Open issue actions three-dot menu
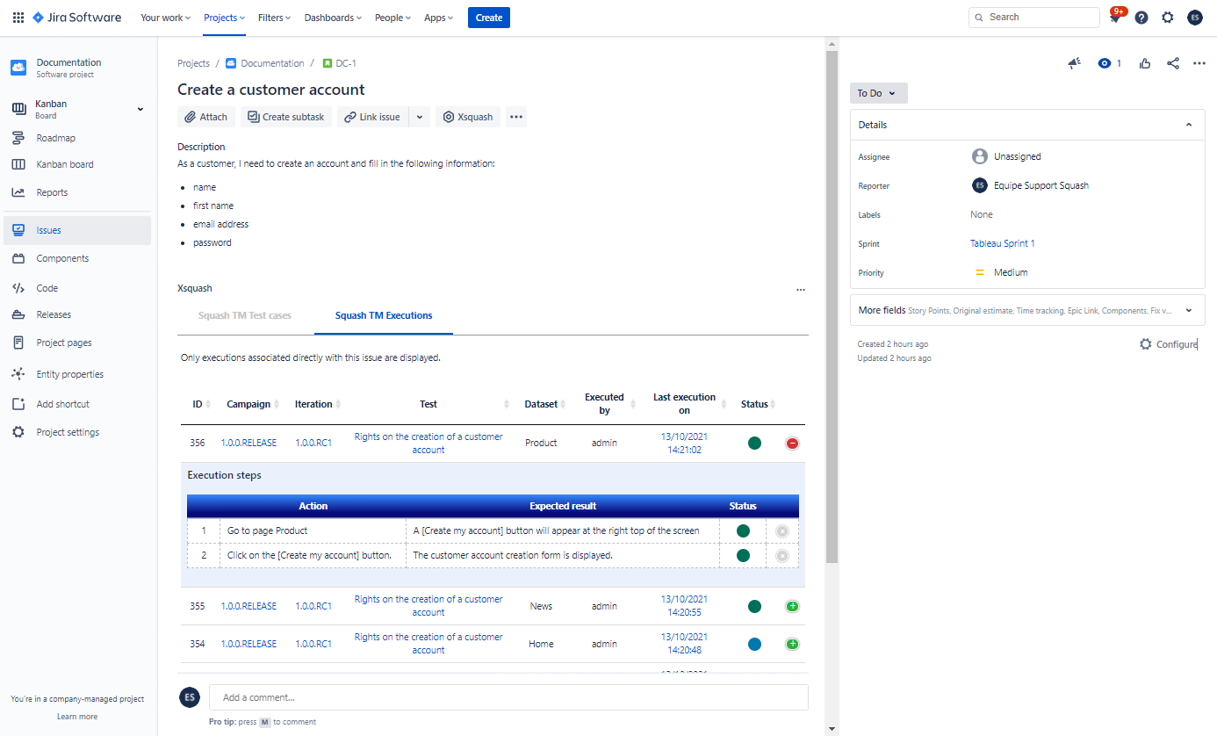Viewport: 1217px width, 736px height. point(1199,63)
